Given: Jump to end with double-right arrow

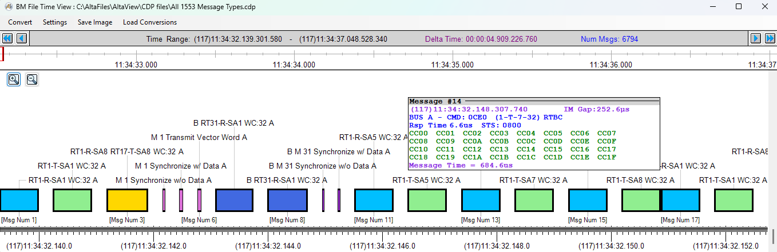Looking at the screenshot, I should pos(770,38).
